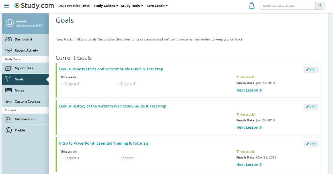Select My Courses in the sidebar
The image size is (333, 174).
(x=25, y=68)
